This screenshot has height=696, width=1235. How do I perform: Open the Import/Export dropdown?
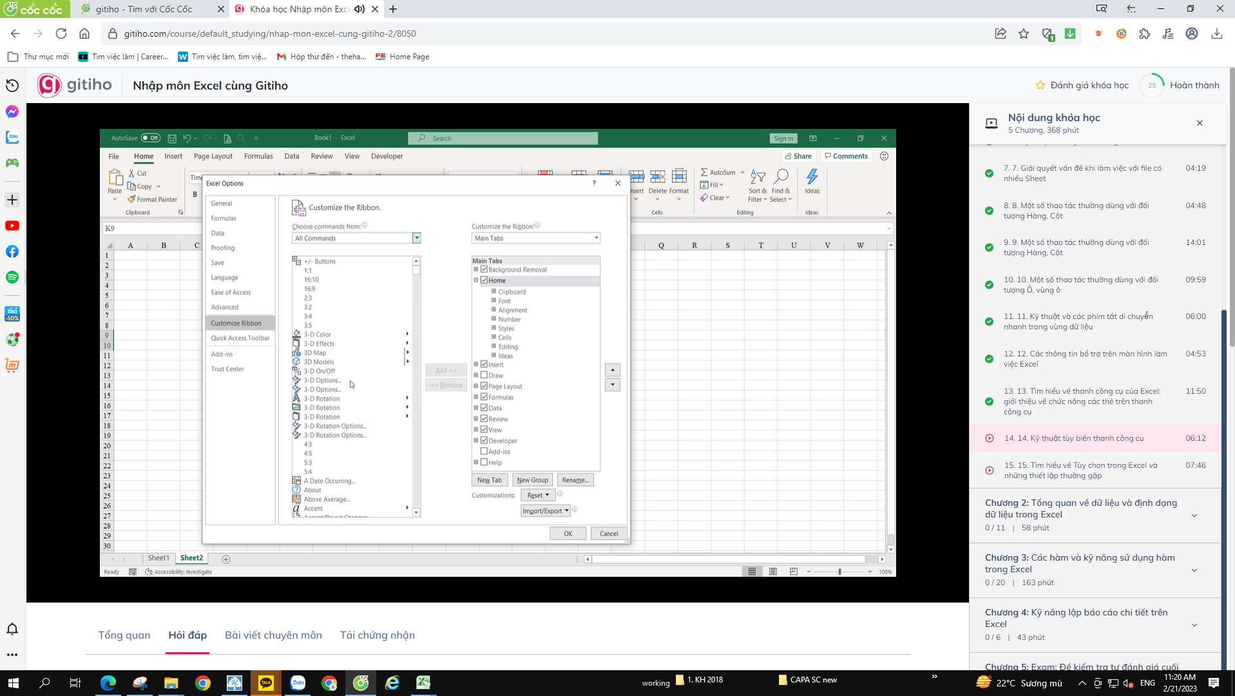pos(545,510)
